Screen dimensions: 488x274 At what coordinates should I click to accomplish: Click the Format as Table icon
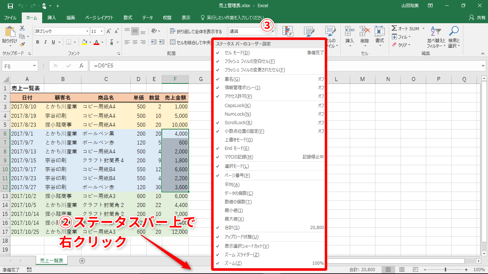click(309, 31)
